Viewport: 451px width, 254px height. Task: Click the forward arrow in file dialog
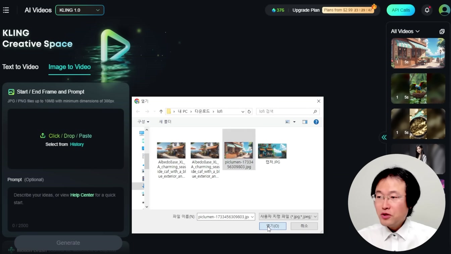tap(147, 111)
